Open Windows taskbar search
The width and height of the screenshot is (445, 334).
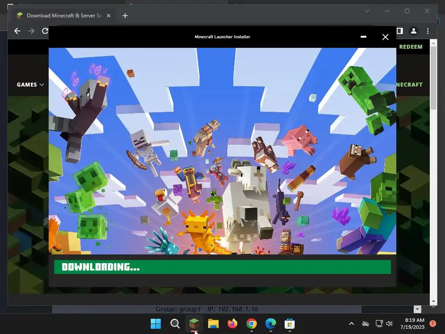point(175,324)
